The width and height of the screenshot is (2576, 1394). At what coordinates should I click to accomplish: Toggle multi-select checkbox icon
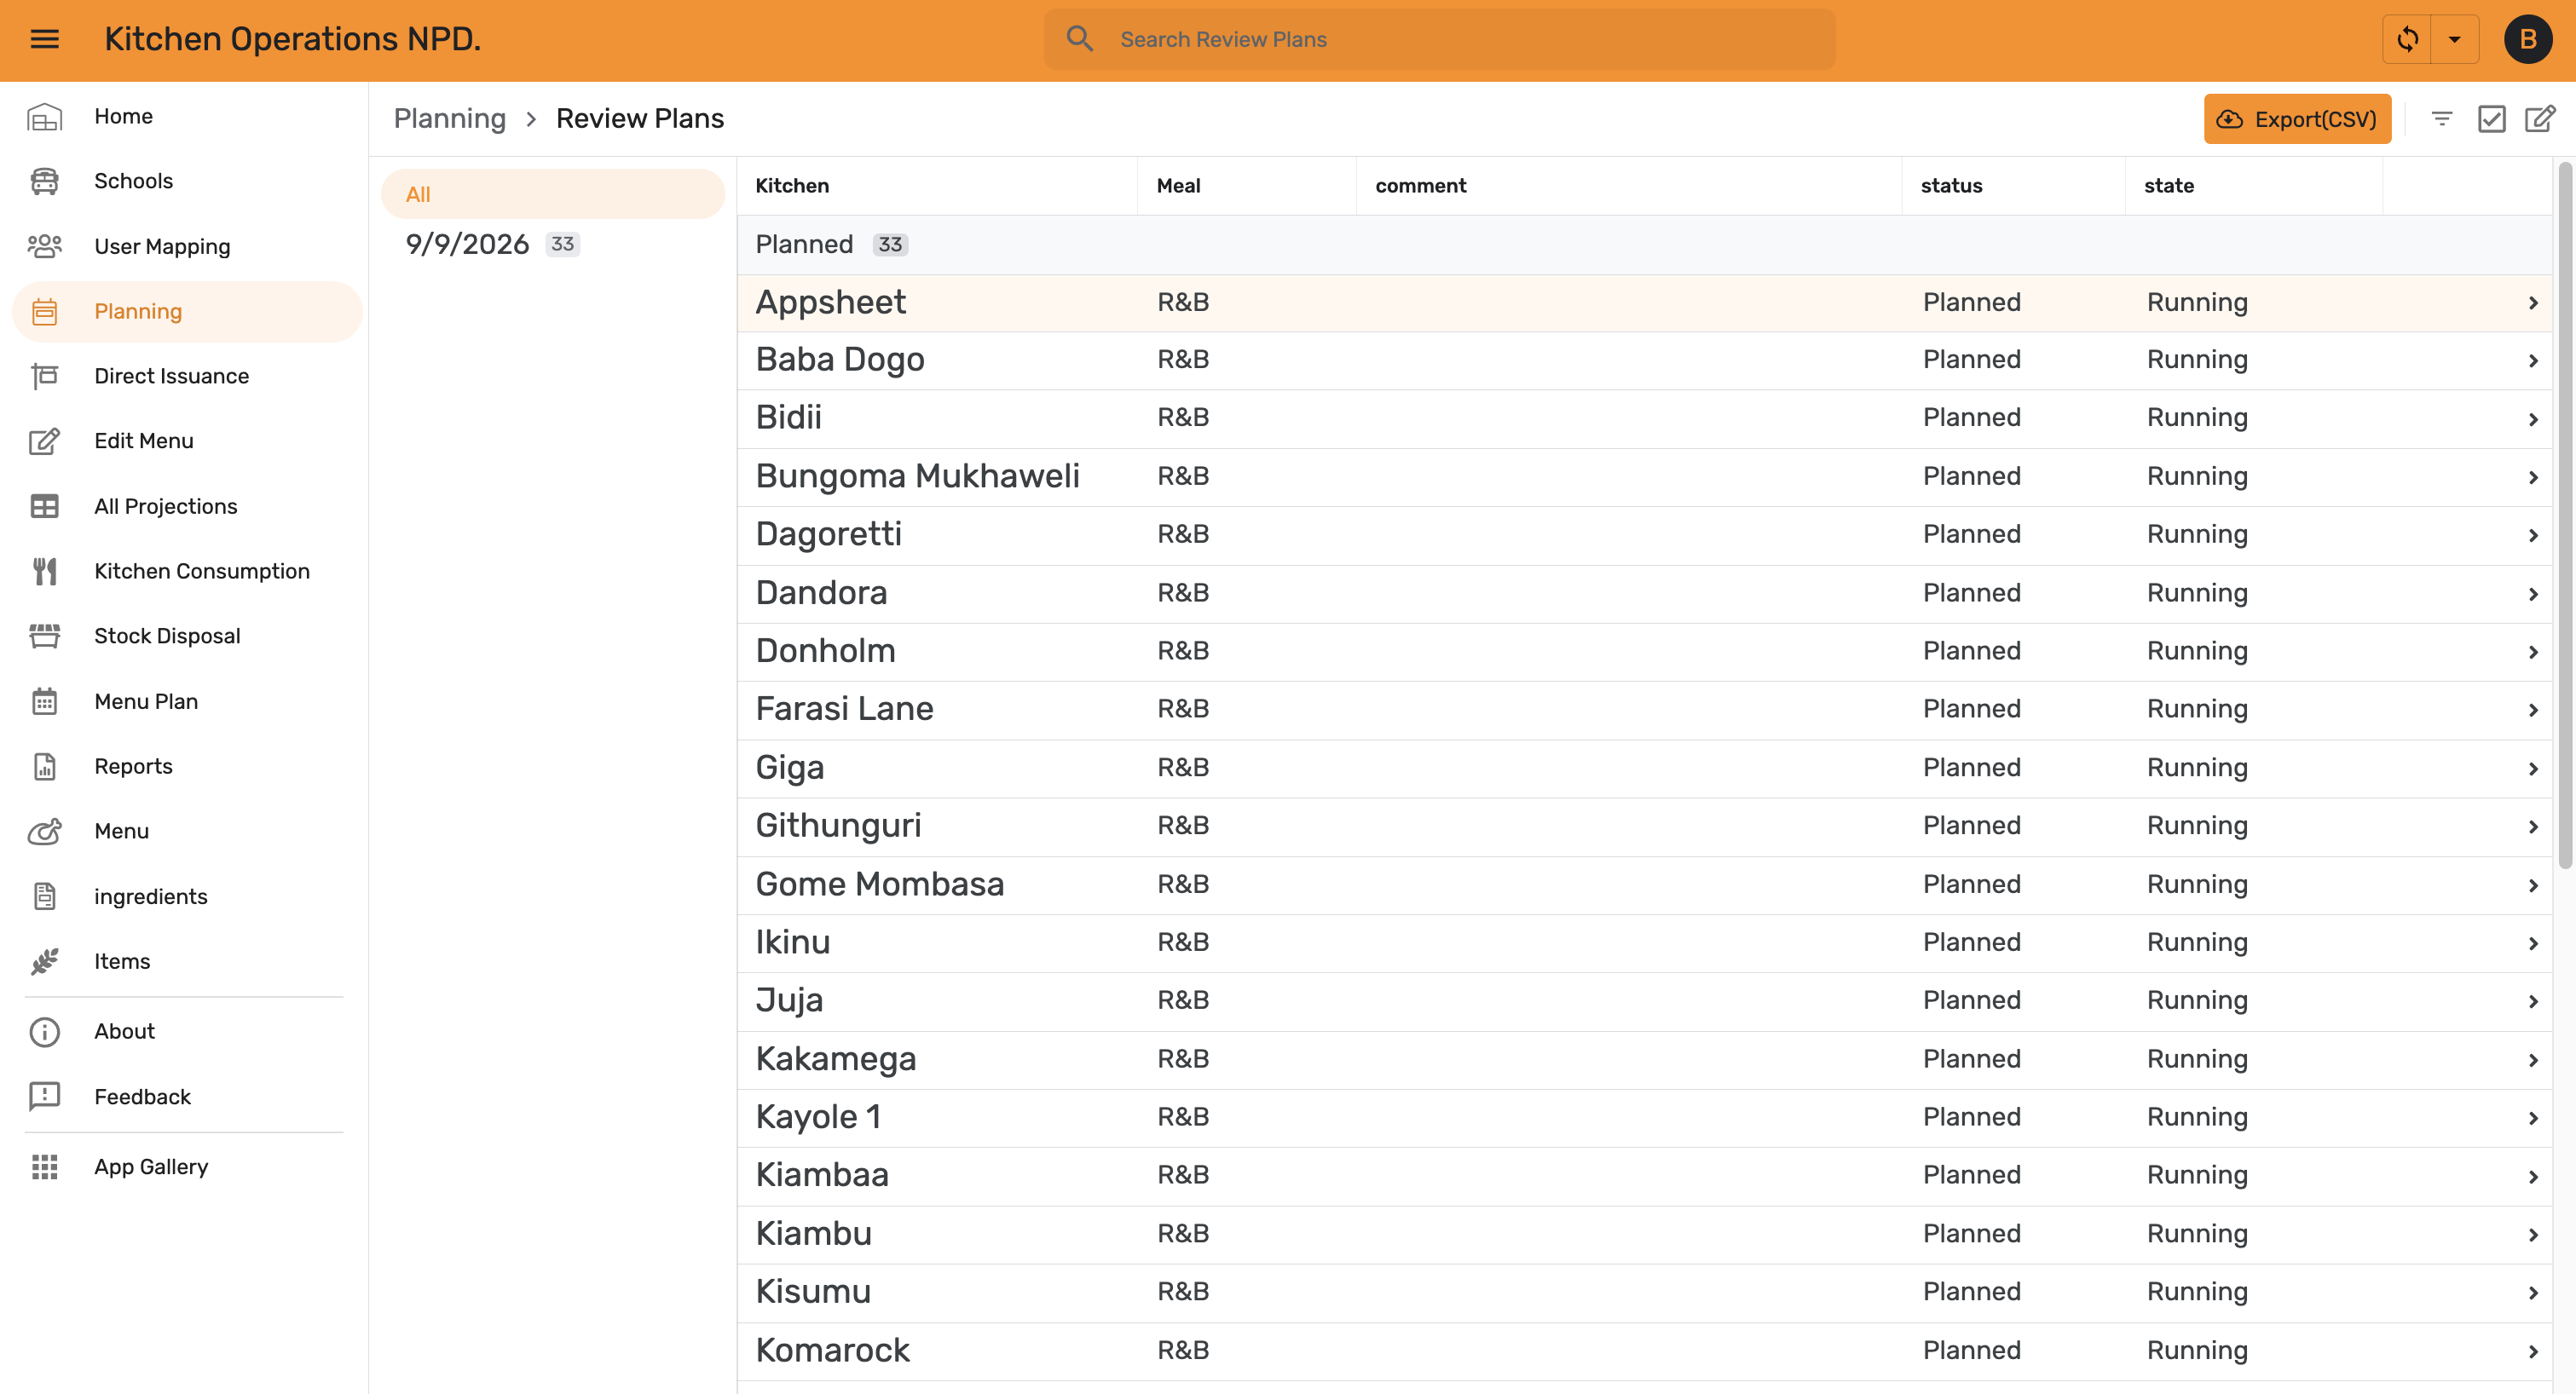(2491, 119)
